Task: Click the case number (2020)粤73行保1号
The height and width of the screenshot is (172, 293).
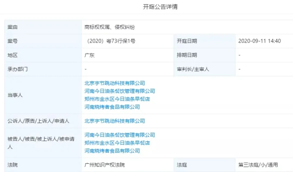Action: click(x=111, y=41)
